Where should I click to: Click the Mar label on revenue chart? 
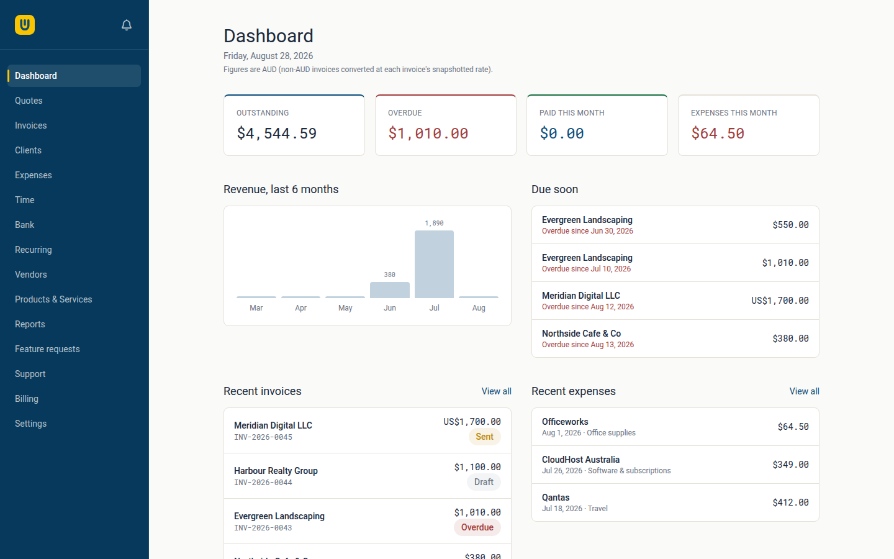(256, 308)
